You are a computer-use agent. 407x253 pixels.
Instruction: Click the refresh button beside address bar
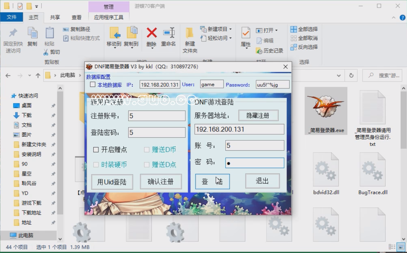click(x=351, y=76)
